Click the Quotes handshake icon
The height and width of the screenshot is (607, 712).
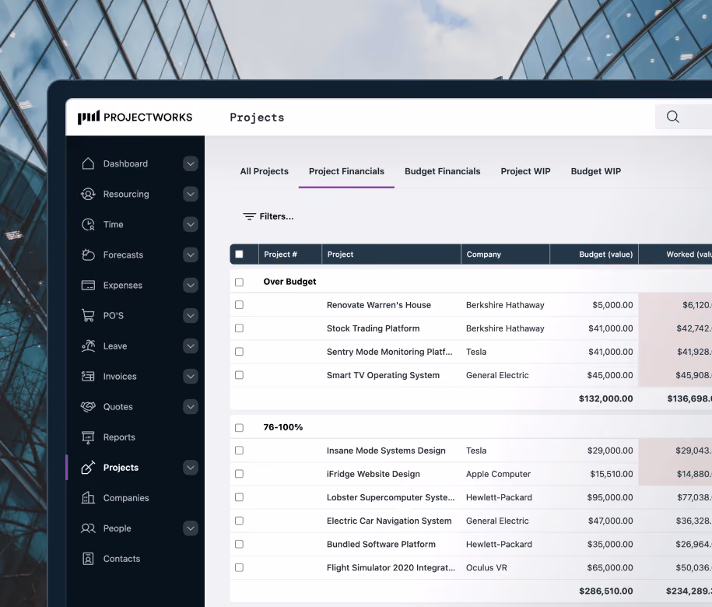(x=88, y=407)
